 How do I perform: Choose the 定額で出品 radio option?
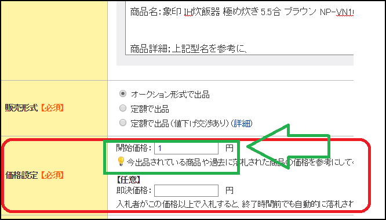(x=123, y=108)
